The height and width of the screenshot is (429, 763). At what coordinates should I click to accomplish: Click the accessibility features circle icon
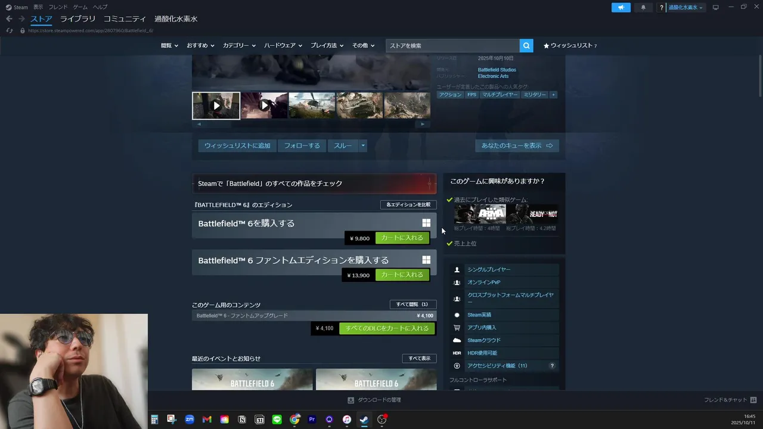click(457, 366)
